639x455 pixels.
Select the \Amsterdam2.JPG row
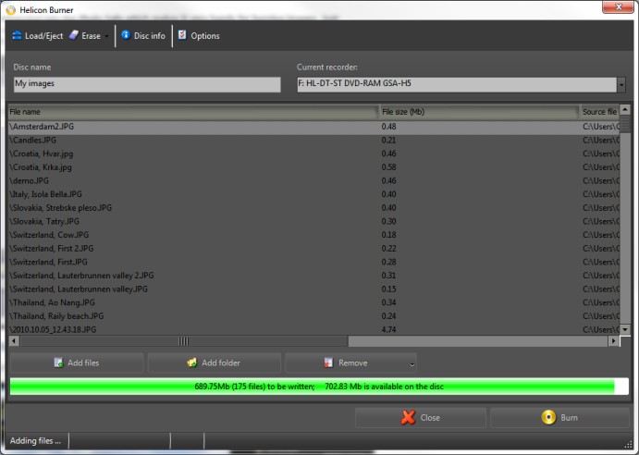(x=313, y=127)
